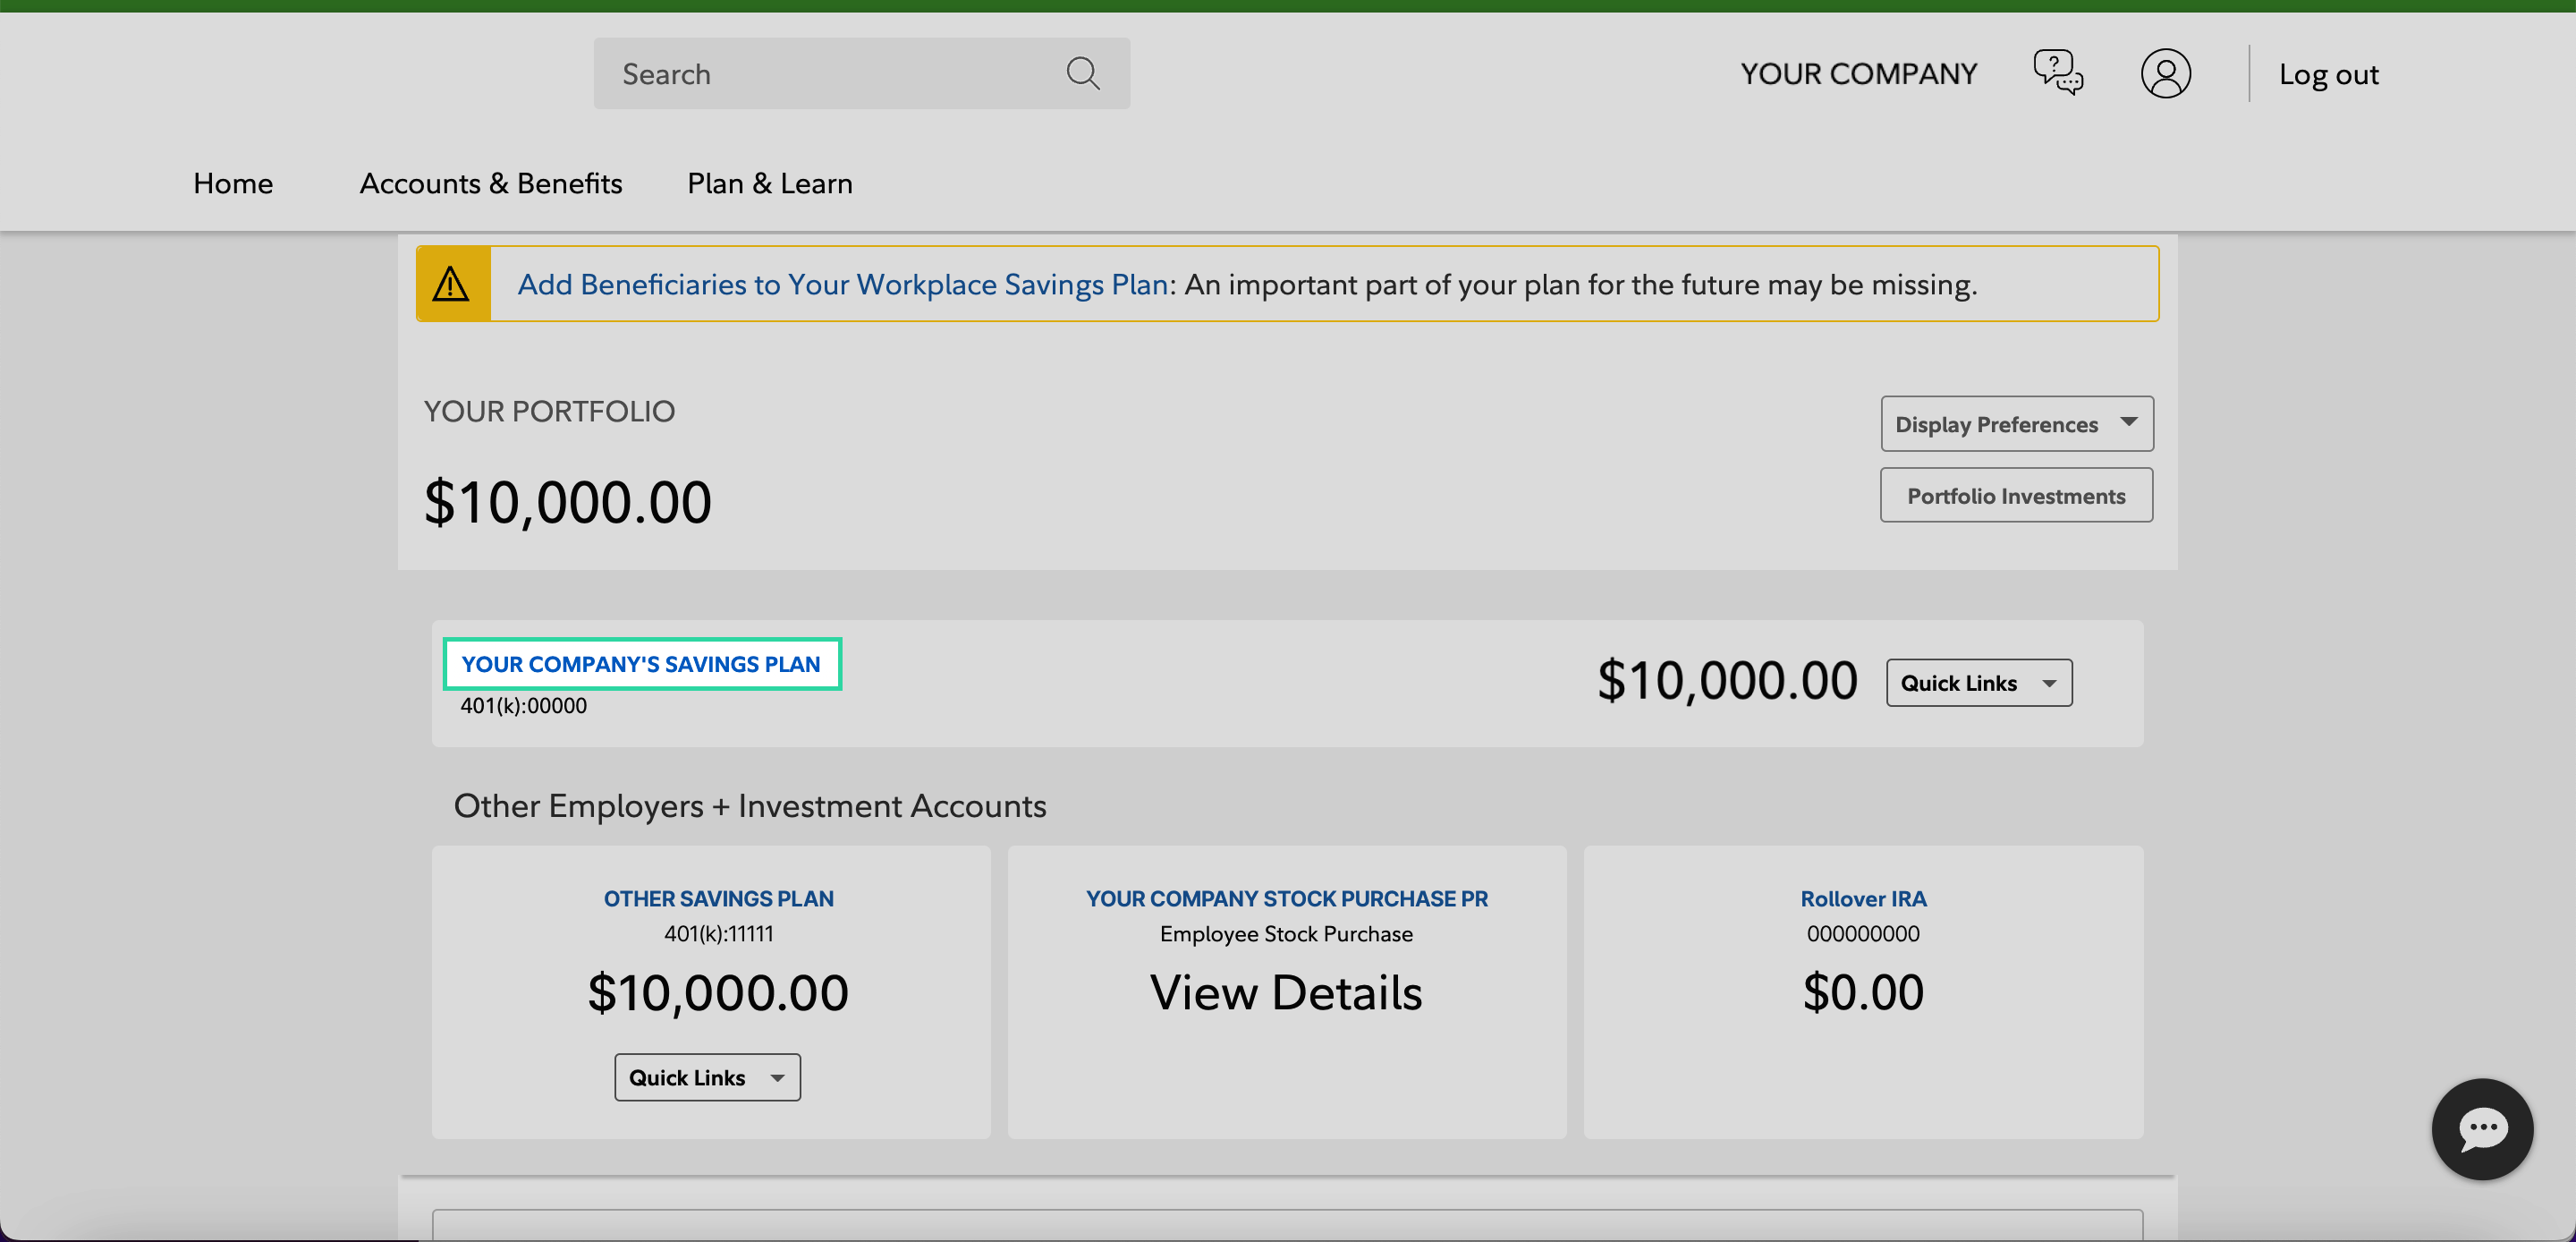Click on YOUR COMPANY'S SAVINGS PLAN label

point(640,664)
